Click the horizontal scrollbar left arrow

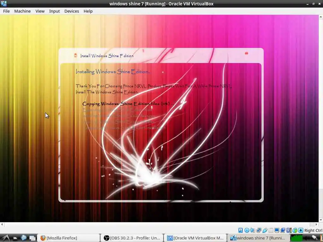tap(2, 224)
